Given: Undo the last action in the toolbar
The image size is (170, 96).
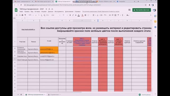Looking at the screenshot, I should 17,15.
